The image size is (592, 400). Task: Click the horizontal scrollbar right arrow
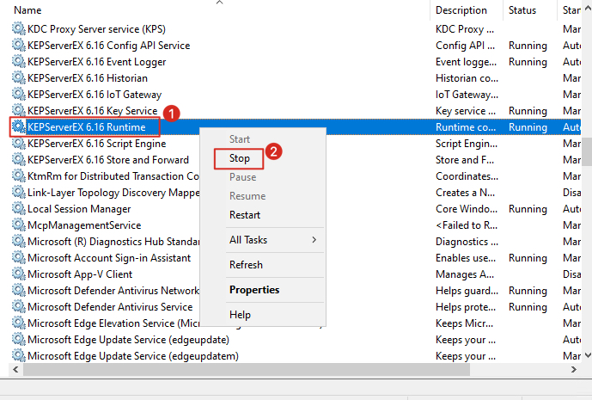pyautogui.click(x=573, y=369)
